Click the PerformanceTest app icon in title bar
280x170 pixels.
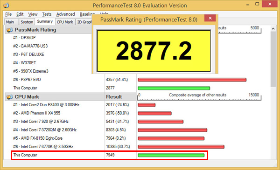coord(6,5)
